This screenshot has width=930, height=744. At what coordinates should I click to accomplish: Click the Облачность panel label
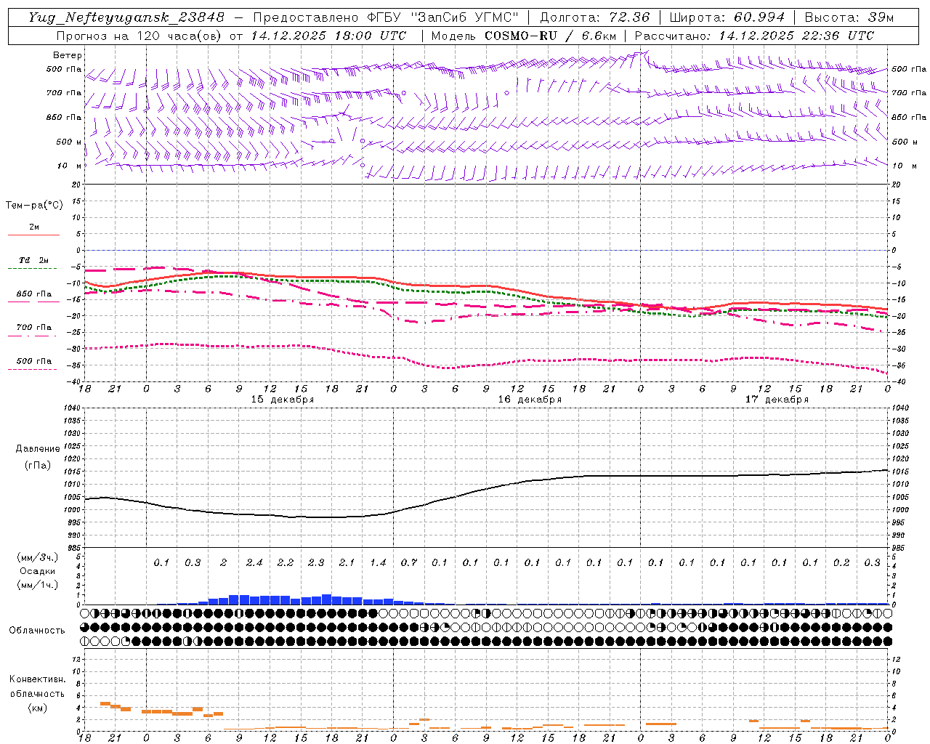37,631
